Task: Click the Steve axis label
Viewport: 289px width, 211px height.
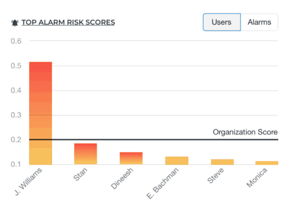Action: 215,176
